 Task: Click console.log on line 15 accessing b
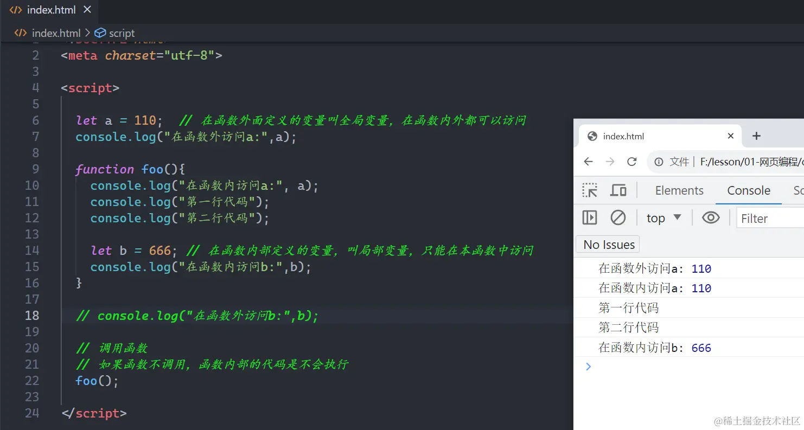pos(201,267)
